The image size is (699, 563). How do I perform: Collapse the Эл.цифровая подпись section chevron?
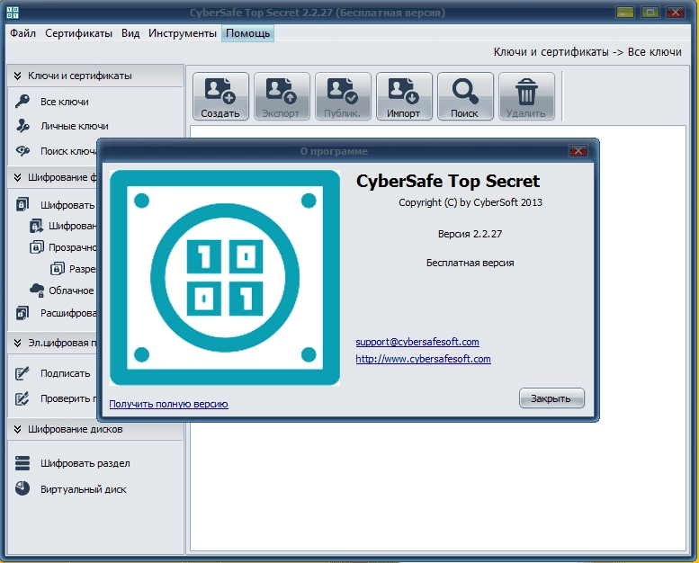click(17, 343)
